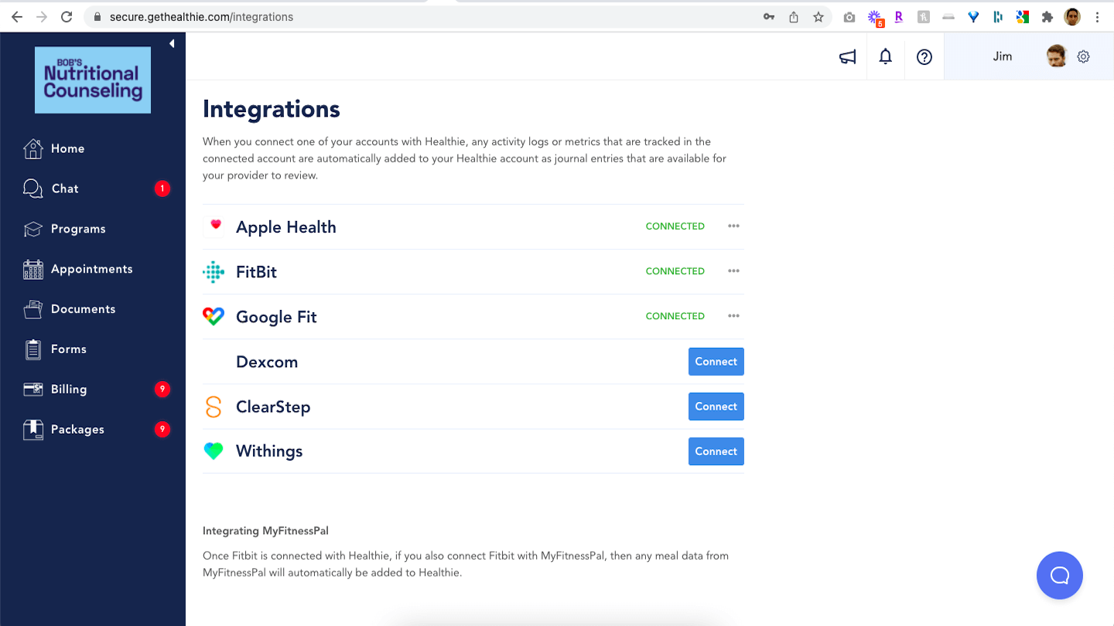Open settings gear next to Jim
Viewport: 1114px width, 626px height.
[x=1083, y=56]
